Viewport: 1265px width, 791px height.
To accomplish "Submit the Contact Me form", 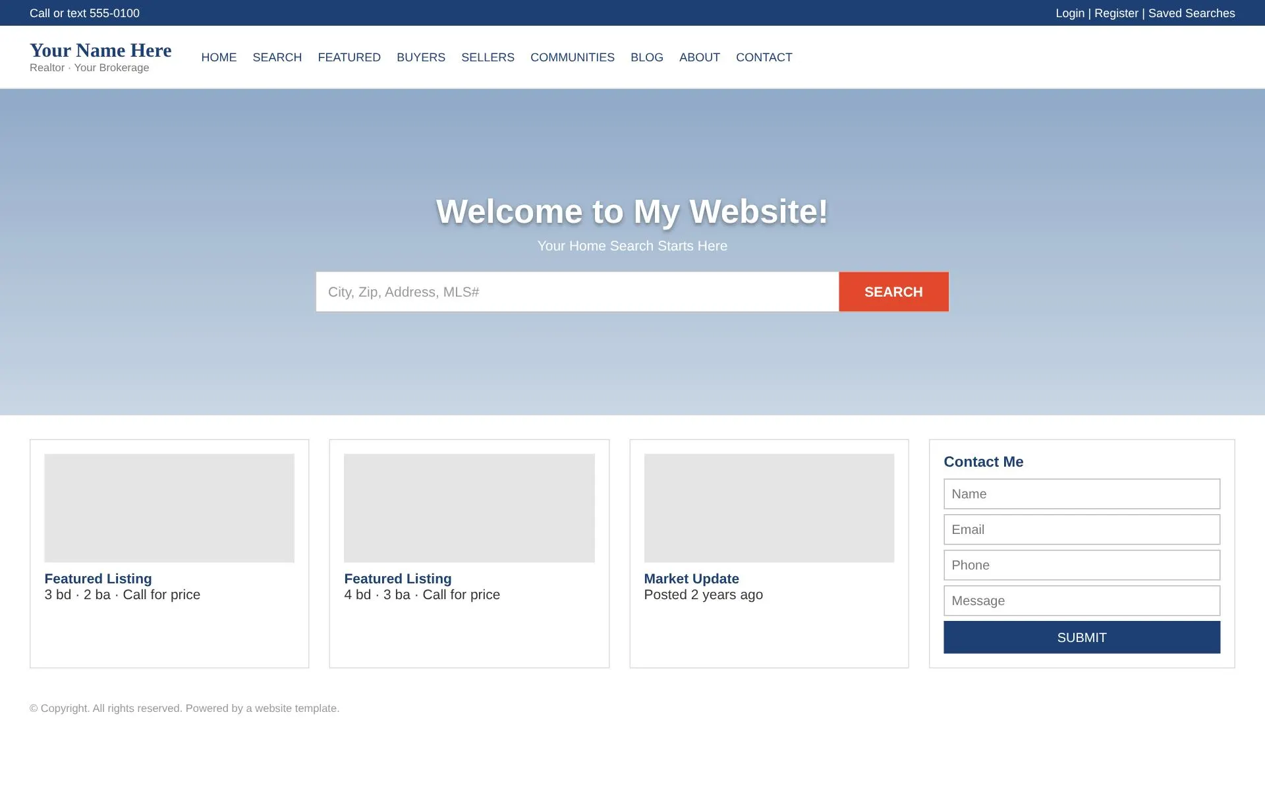I will point(1082,637).
